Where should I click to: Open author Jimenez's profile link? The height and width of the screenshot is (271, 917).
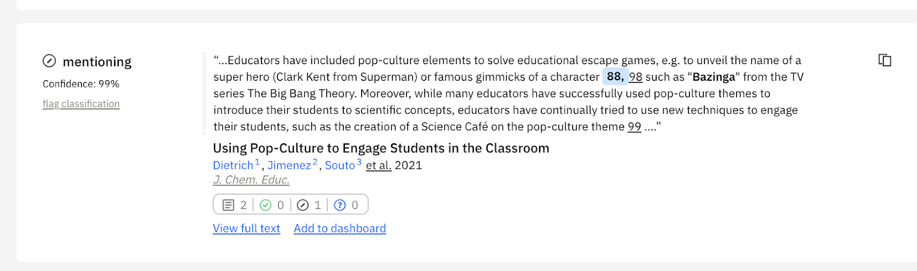pyautogui.click(x=289, y=166)
